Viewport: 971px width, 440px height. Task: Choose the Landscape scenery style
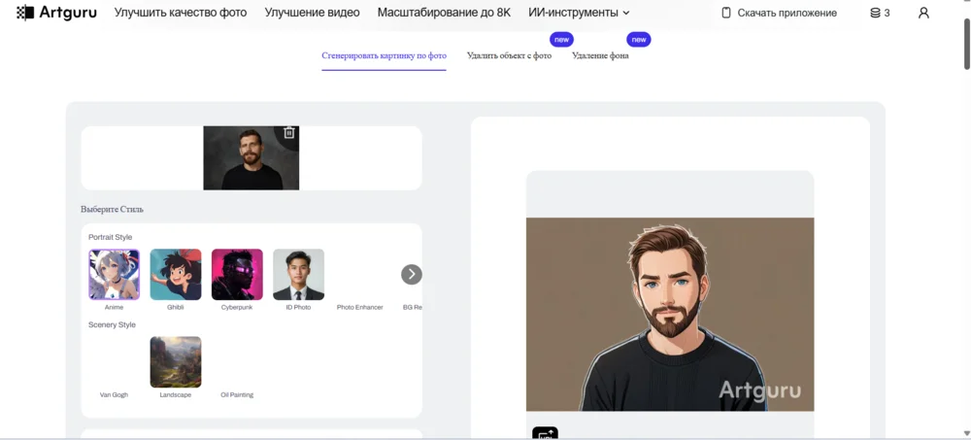(176, 362)
